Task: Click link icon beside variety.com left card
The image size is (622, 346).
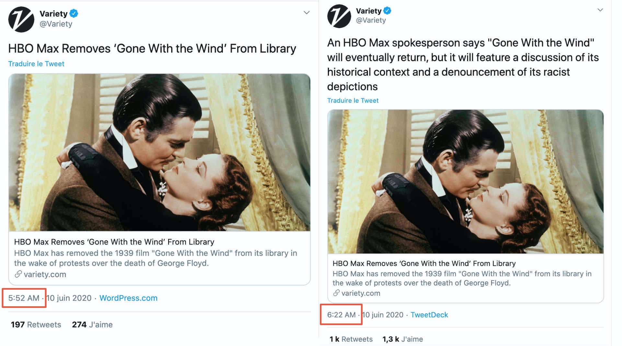Action: [x=18, y=274]
